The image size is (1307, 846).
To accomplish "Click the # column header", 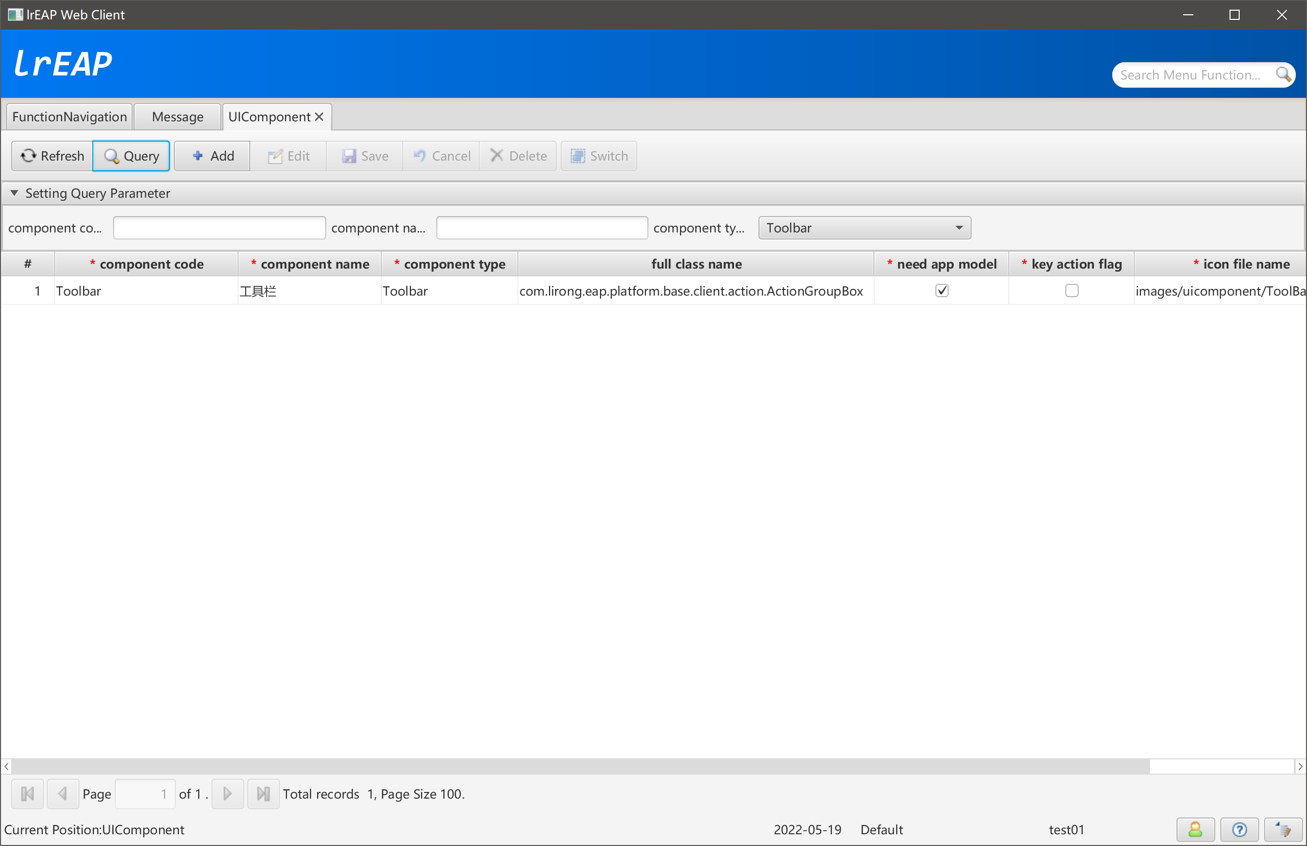I will coord(28,264).
